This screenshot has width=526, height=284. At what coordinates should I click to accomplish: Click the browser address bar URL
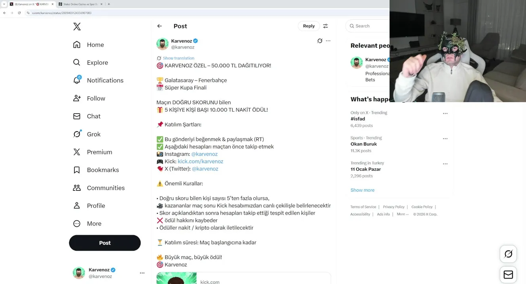(x=62, y=13)
